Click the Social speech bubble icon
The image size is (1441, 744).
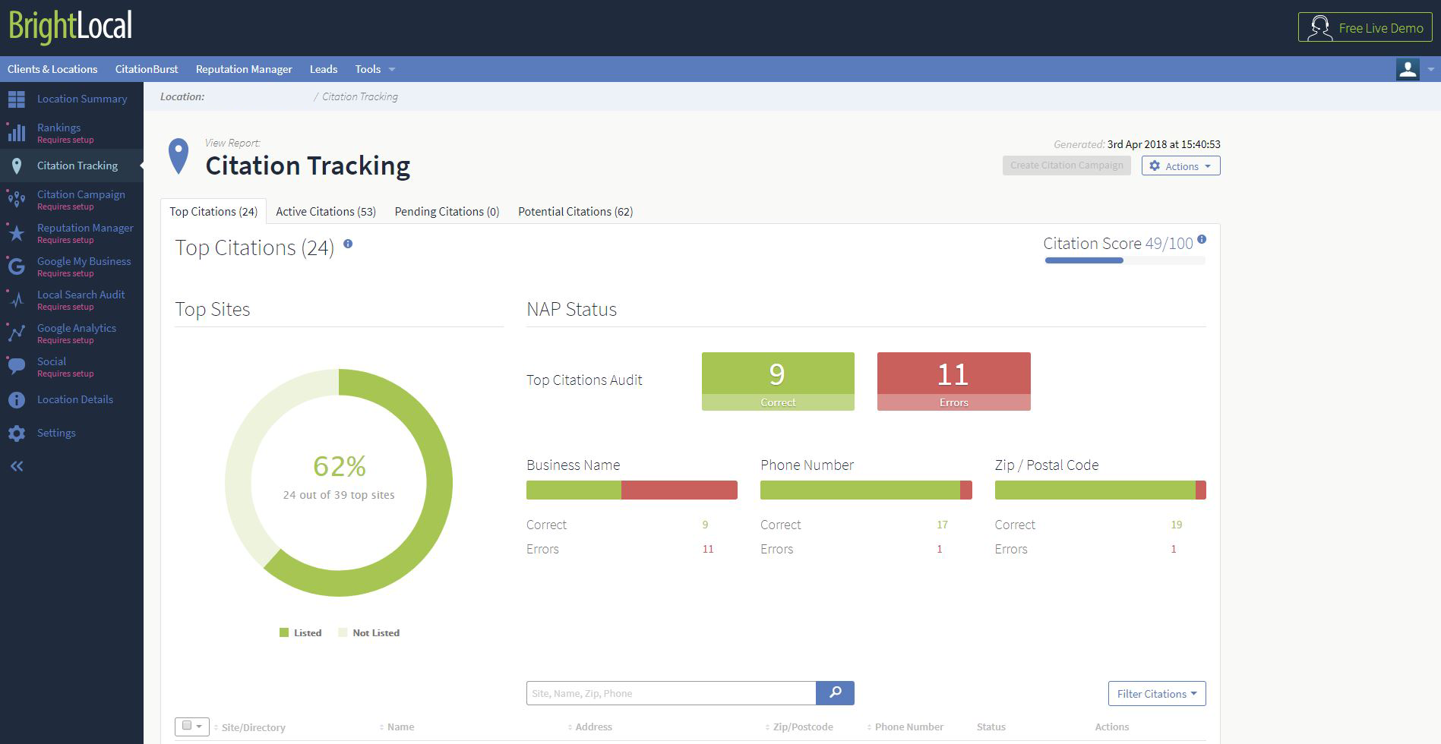17,367
